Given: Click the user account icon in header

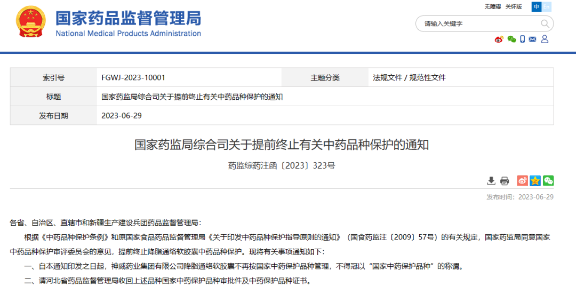Looking at the screenshot, I should [x=545, y=39].
